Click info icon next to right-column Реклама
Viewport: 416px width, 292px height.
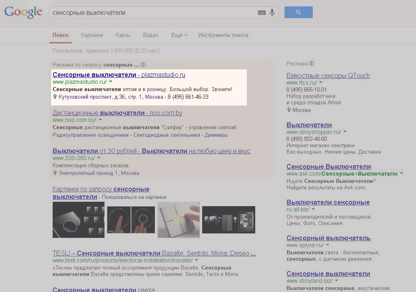(x=312, y=63)
